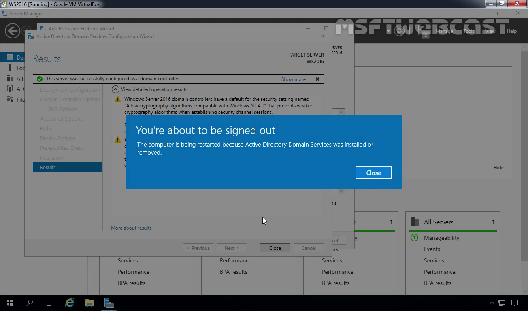
Task: Open Task View on taskbar
Action: pos(49,303)
